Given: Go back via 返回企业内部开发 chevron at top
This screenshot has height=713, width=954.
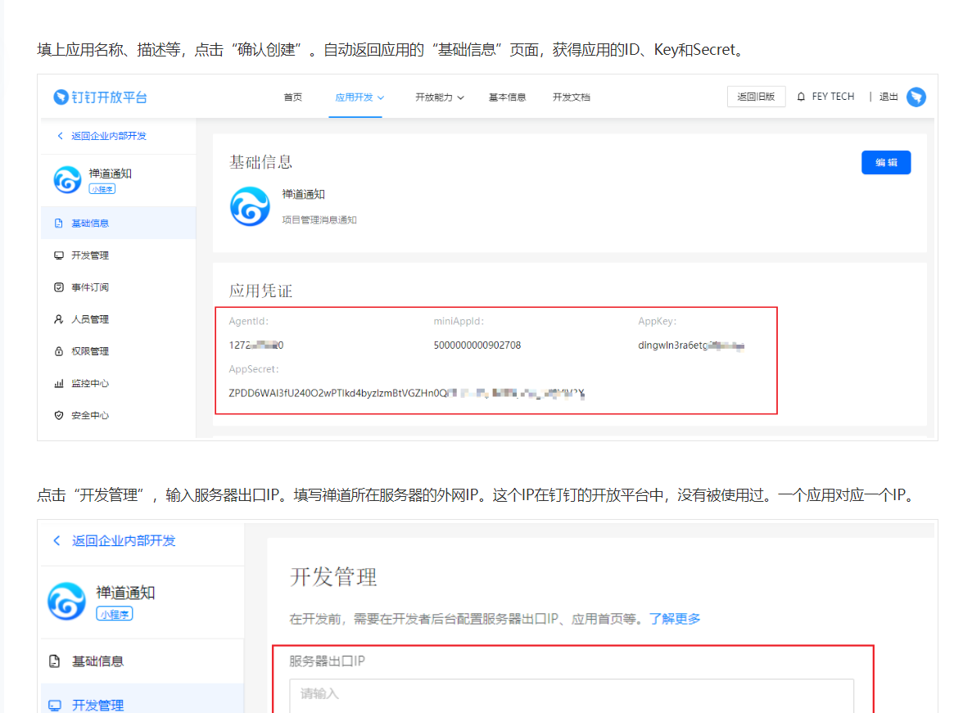Looking at the screenshot, I should (x=60, y=136).
